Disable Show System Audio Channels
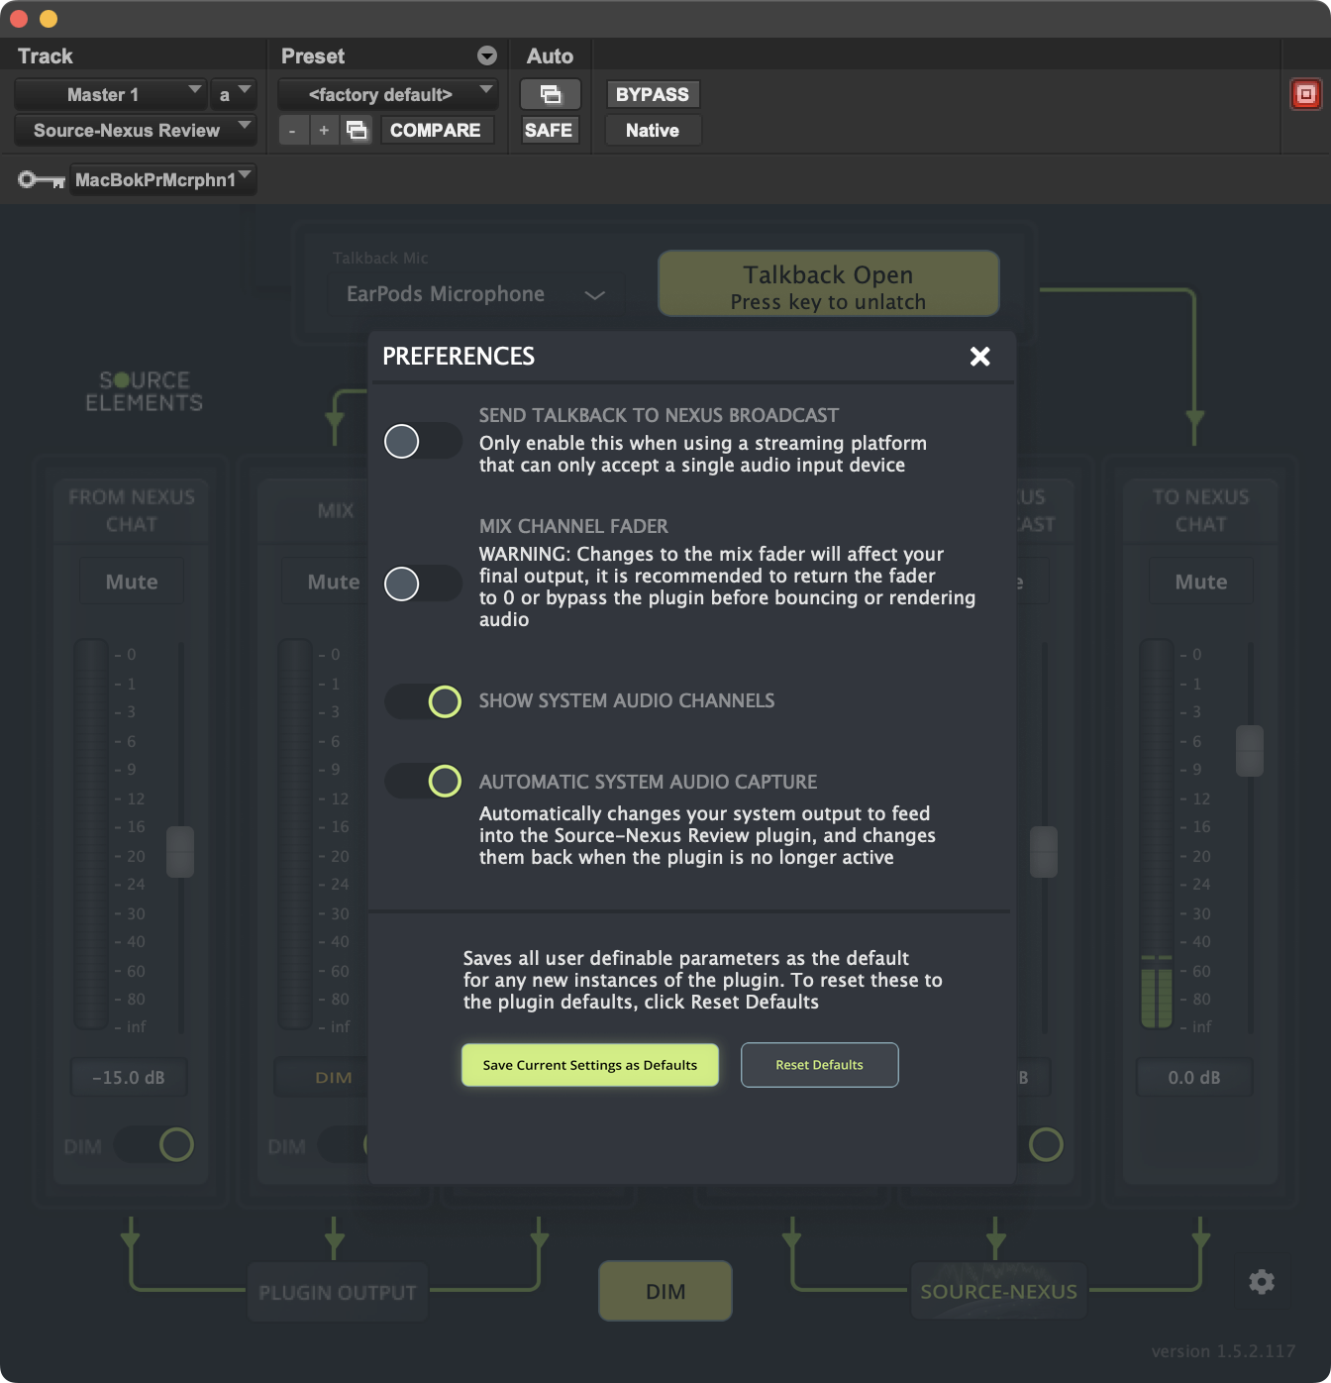The image size is (1331, 1383). point(423,701)
